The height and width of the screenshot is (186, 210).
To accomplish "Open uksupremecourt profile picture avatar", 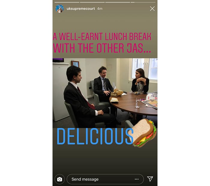I will click(x=60, y=9).
